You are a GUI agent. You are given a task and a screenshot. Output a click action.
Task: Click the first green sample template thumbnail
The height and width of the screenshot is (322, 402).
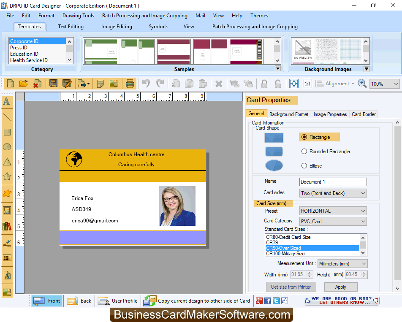[101, 51]
